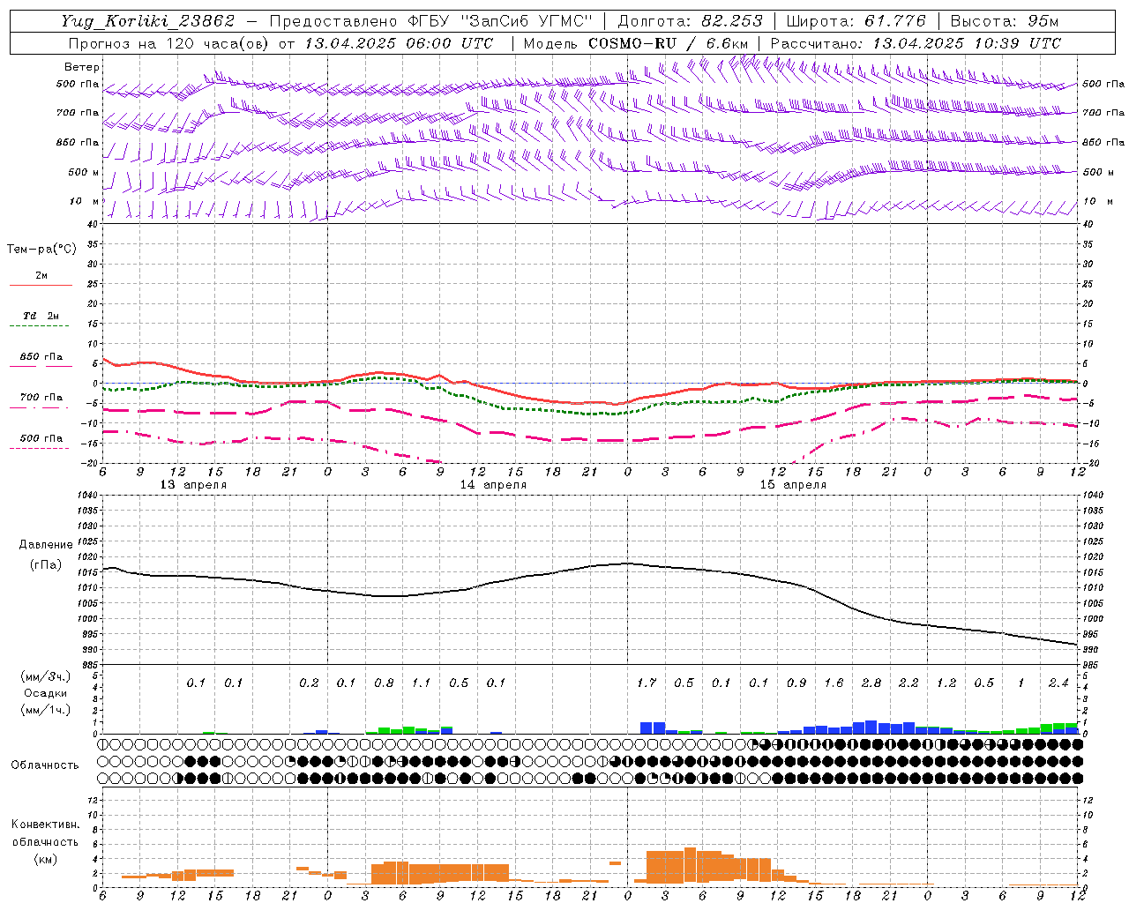1129x903 pixels.
Task: Click the dashed line sample under Td 2м
Action: tap(41, 326)
